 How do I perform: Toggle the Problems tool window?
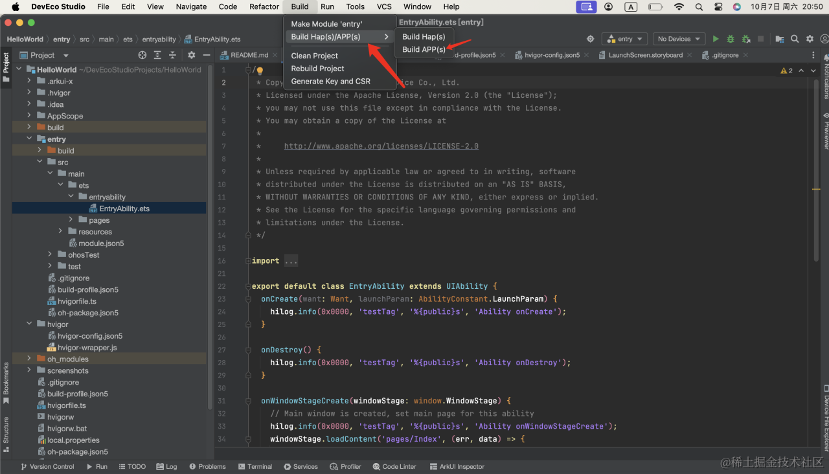208,466
